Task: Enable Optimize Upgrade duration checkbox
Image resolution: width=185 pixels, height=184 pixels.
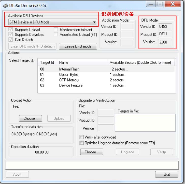Action: 81,143
